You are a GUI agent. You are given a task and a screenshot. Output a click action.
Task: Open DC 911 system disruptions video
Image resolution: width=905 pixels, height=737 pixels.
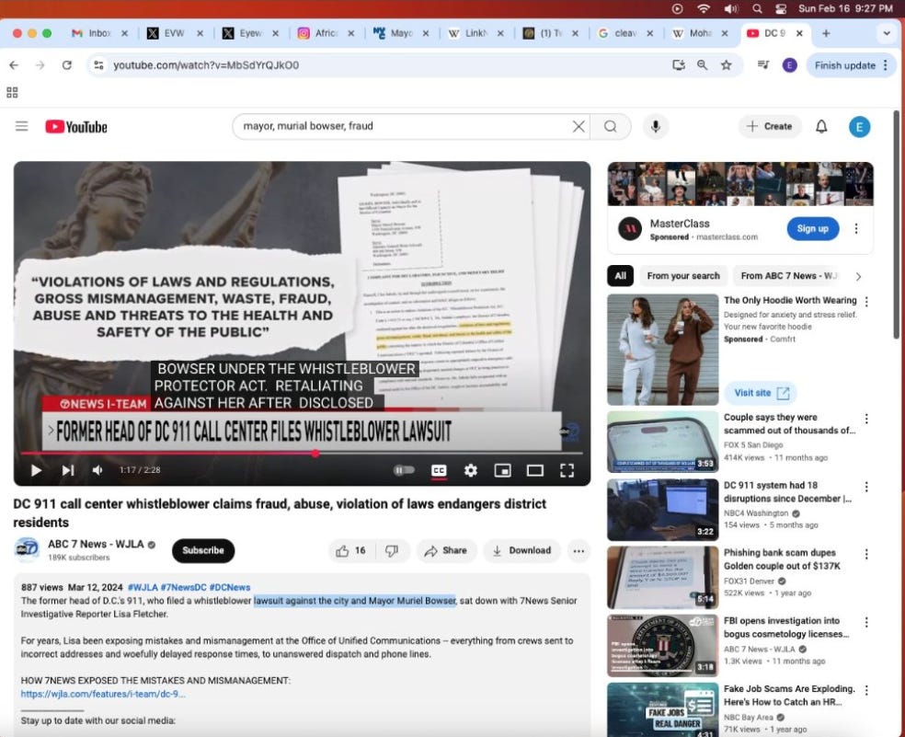[788, 492]
